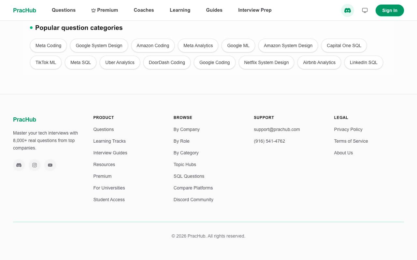Open the footer YouTube icon
417x260 pixels.
click(50, 165)
